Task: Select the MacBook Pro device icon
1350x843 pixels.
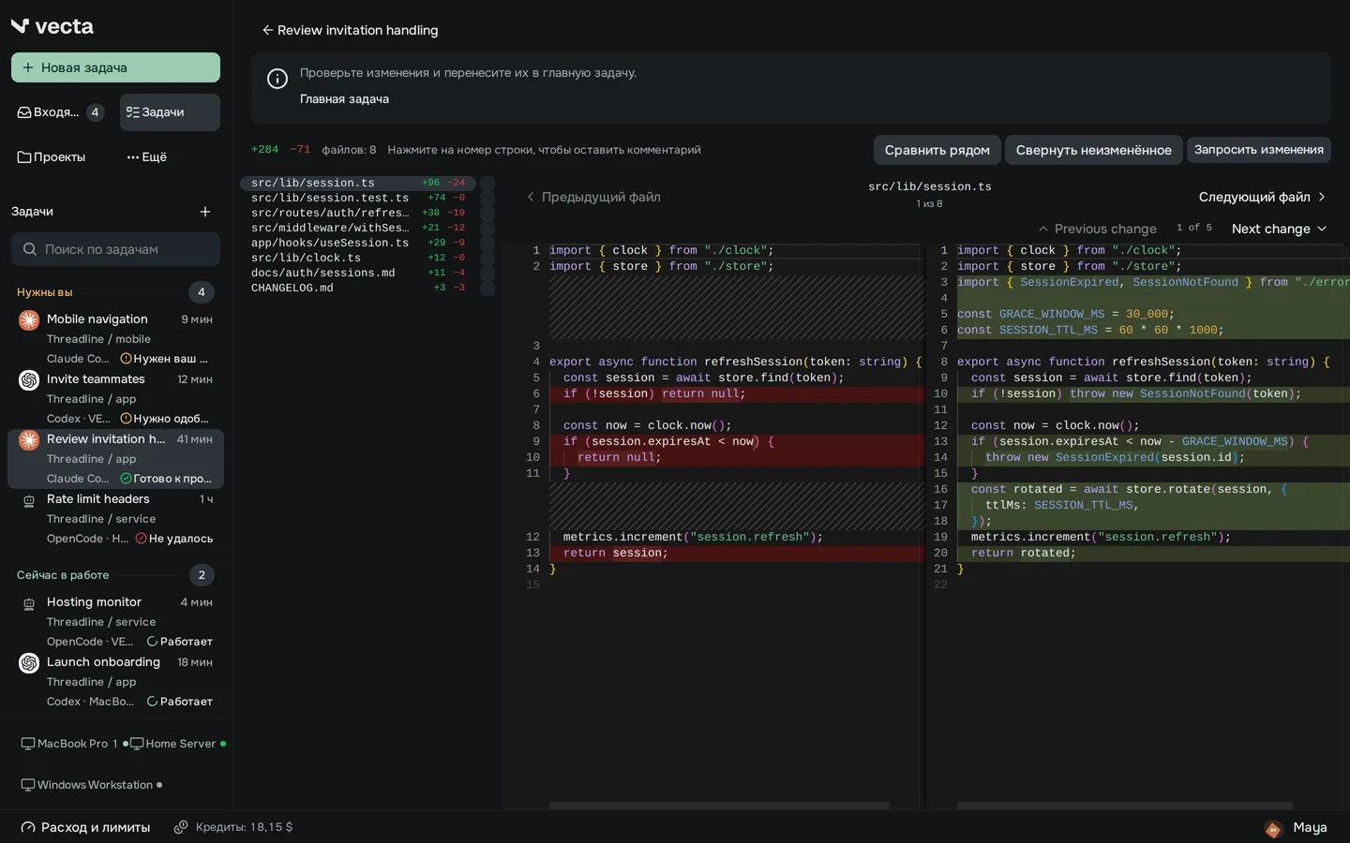Action: [28, 744]
